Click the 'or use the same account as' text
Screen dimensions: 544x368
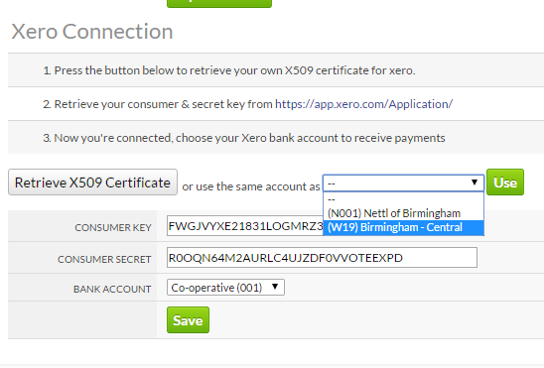251,186
